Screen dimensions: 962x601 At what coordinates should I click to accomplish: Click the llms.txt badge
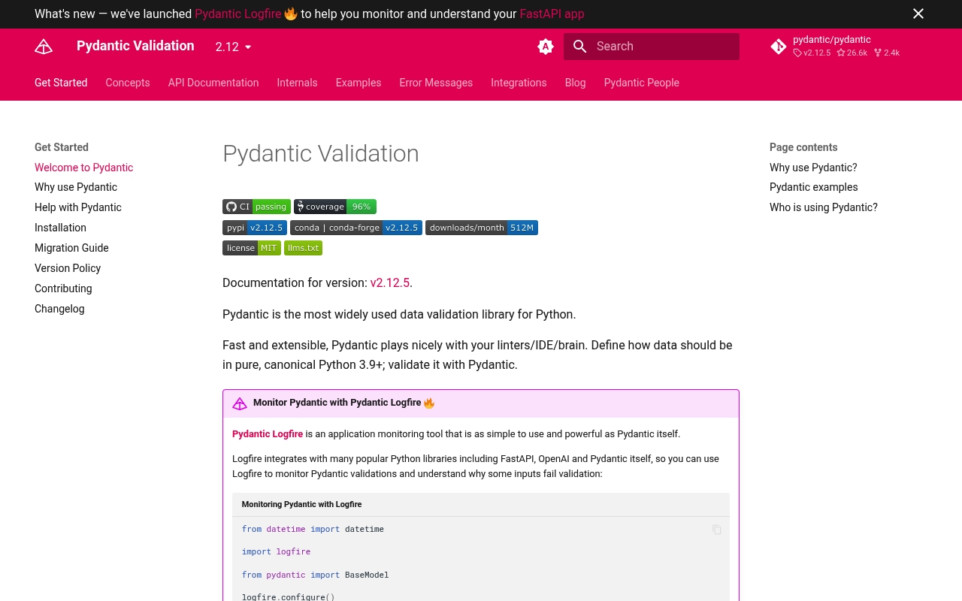coord(304,248)
